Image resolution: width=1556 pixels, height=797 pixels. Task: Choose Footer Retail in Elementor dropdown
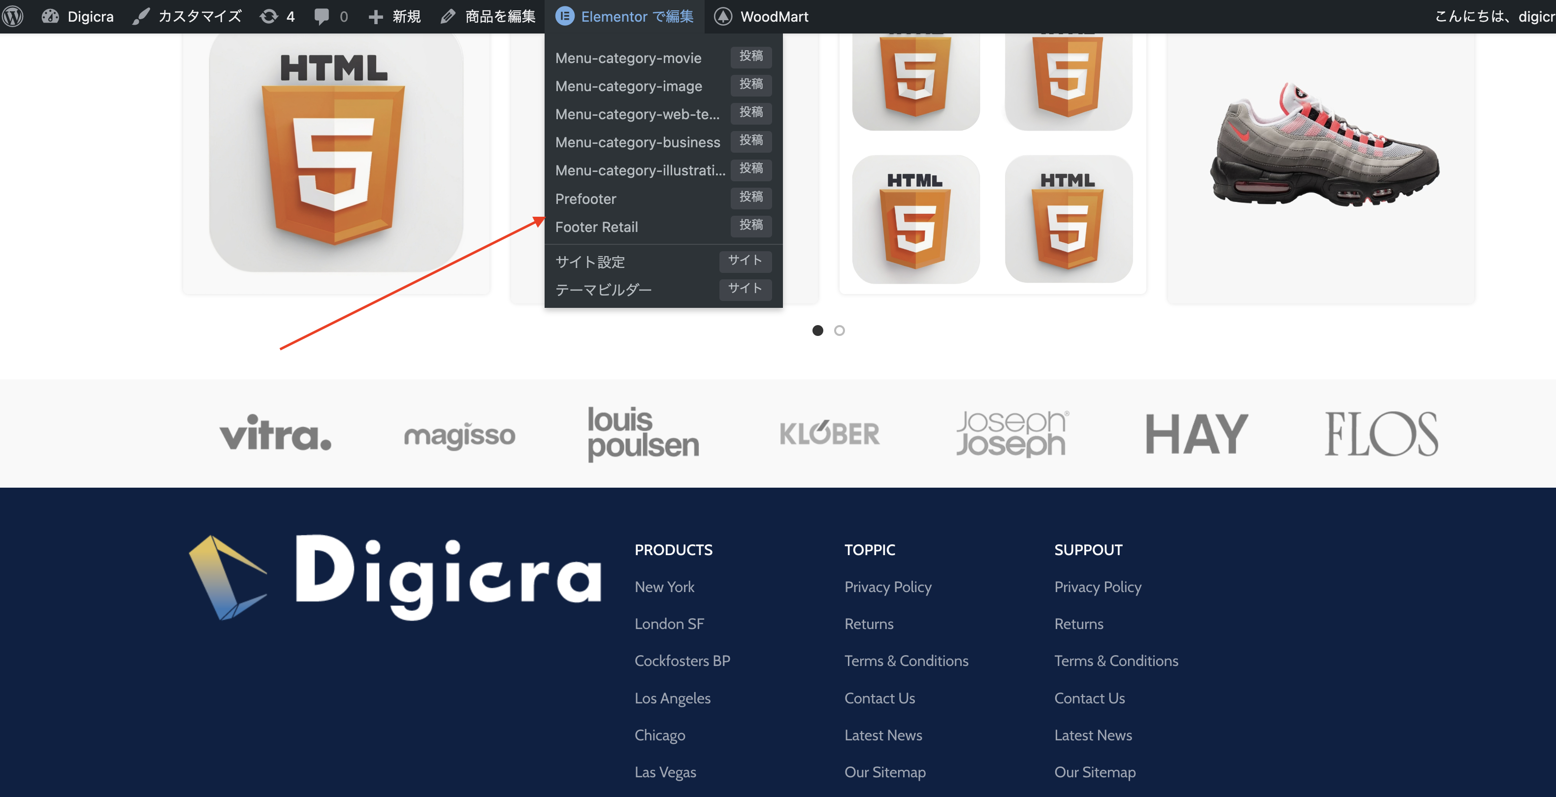click(x=663, y=227)
